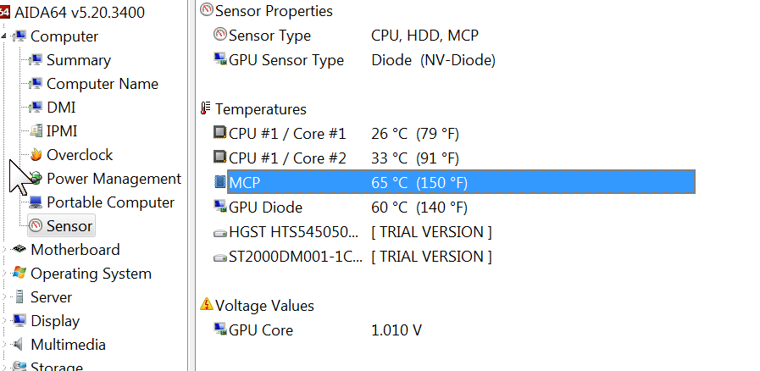
Task: Select the GPU Core voltage row
Action: point(260,330)
